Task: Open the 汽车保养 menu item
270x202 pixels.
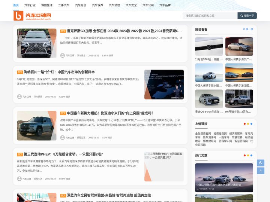Action: pyautogui.click(x=97, y=5)
